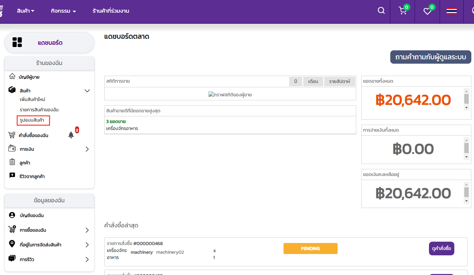
Task: Click the dashboard grid icon
Action: (x=17, y=42)
